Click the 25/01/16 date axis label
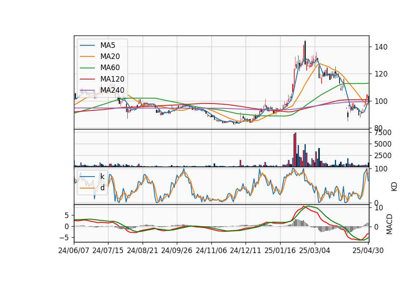Screen dimensions: 410x295 coord(280,251)
